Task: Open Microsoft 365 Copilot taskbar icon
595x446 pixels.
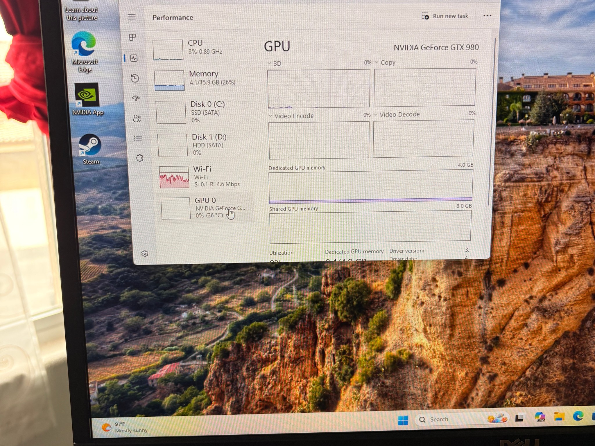Action: click(x=540, y=417)
